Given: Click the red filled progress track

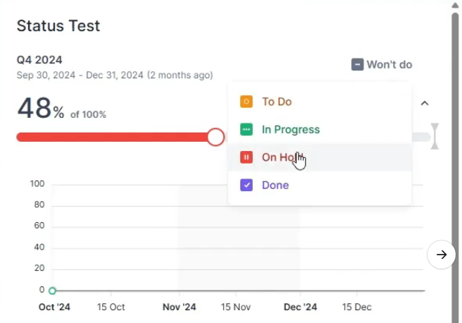Looking at the screenshot, I should click(113, 137).
